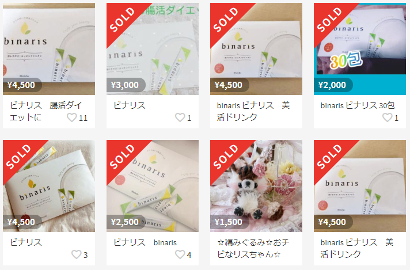The image size is (410, 270).
Task: Click the ¥2,000 price label
Action: tap(332, 85)
